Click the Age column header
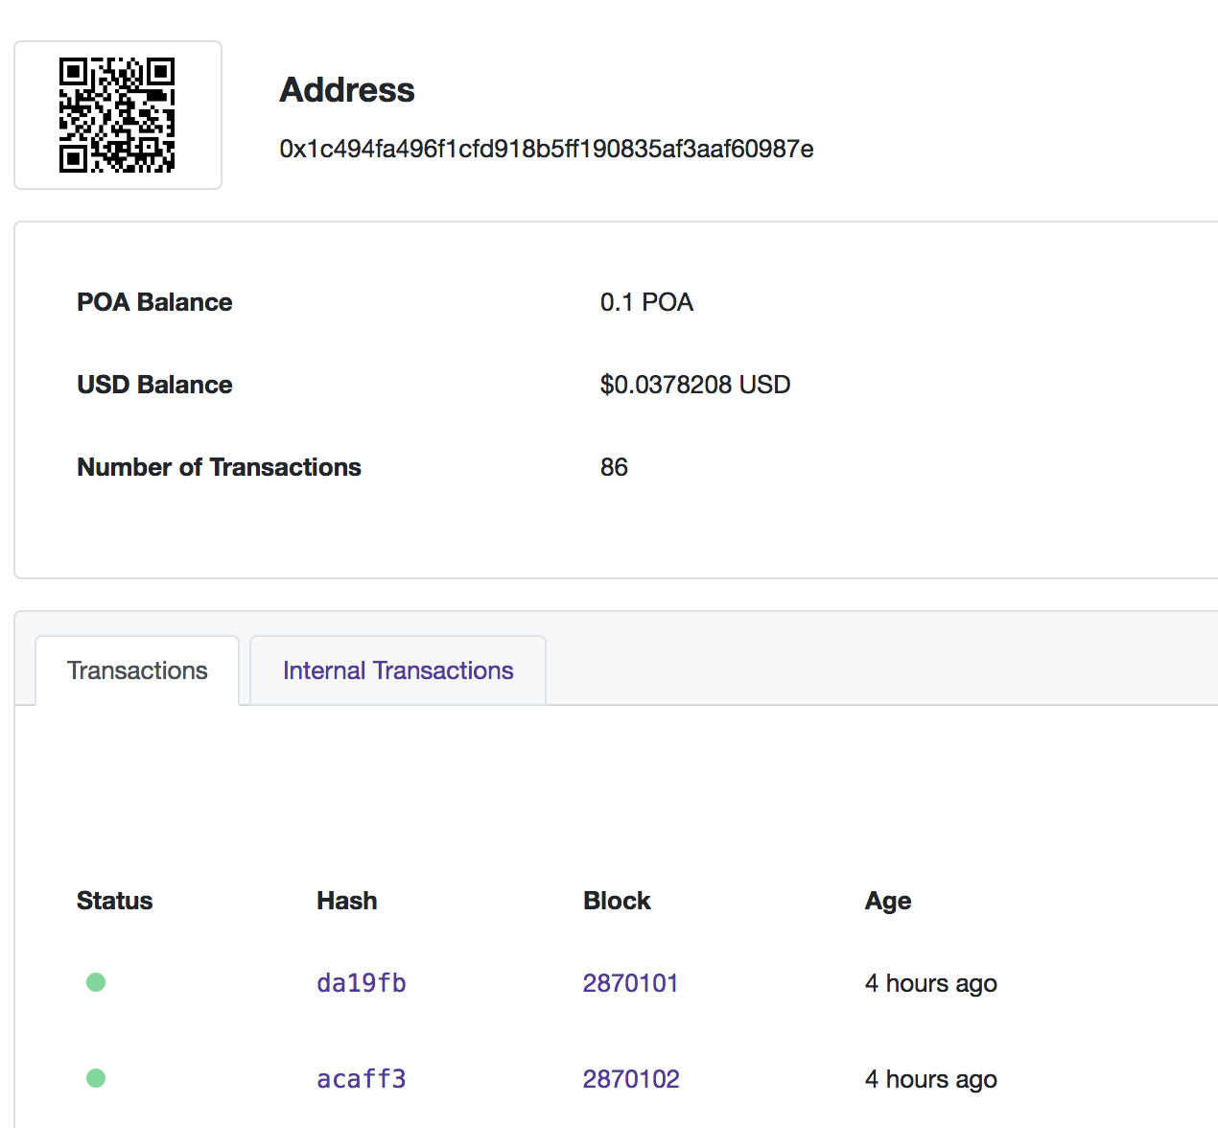This screenshot has width=1218, height=1128. coord(888,902)
